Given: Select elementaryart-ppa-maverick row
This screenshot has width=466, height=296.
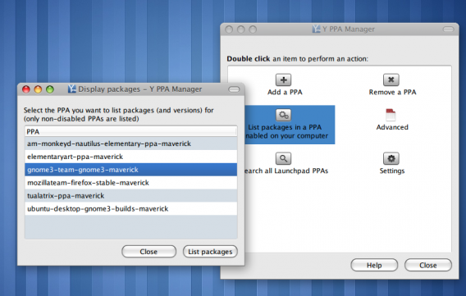Looking at the screenshot, I should (130, 157).
